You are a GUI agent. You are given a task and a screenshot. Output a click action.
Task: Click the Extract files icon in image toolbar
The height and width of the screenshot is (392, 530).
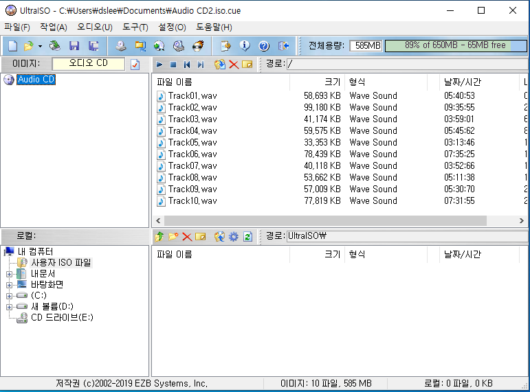pyautogui.click(x=220, y=64)
